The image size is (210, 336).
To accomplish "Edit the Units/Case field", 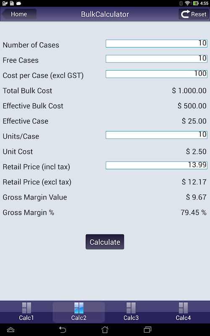I will click(x=156, y=135).
